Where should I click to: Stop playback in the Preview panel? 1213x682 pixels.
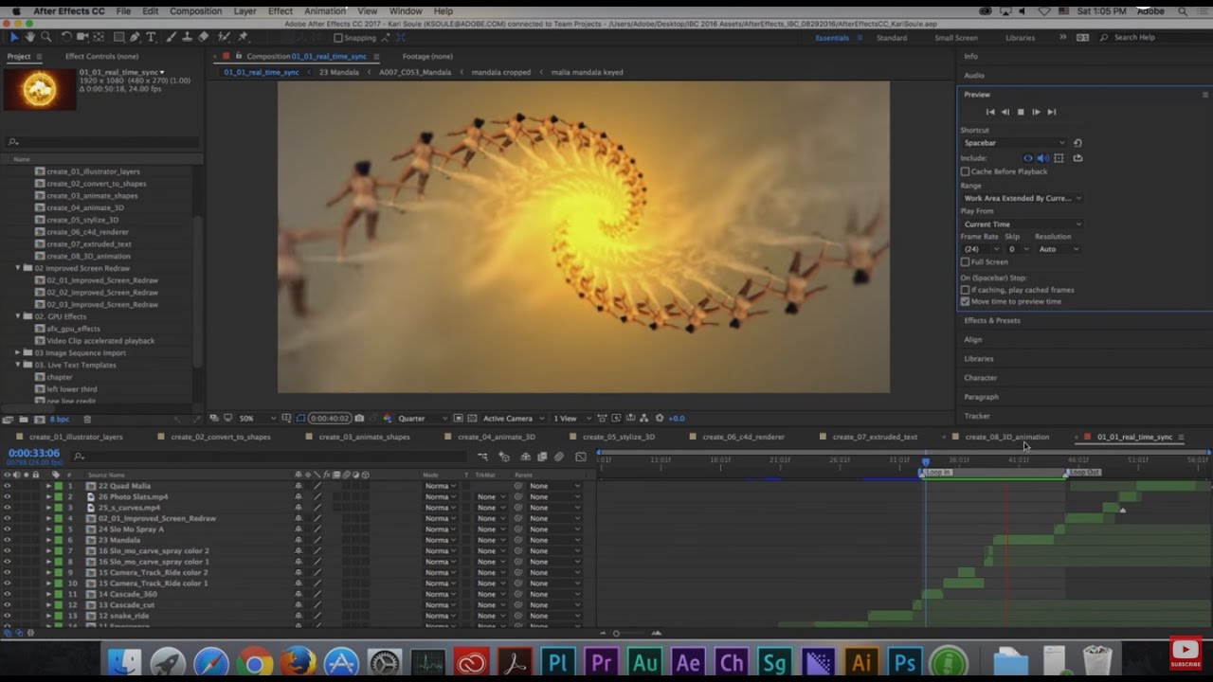click(x=1021, y=112)
